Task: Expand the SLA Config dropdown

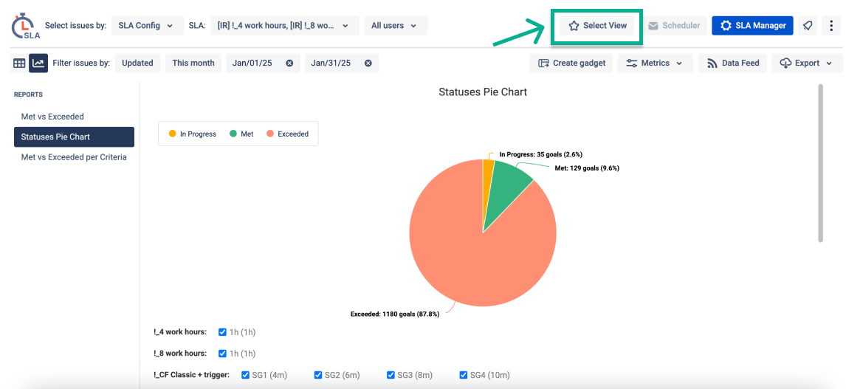Action: [x=146, y=26]
